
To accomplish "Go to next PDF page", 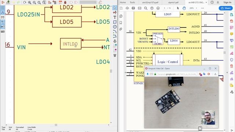I will (x=158, y=8).
